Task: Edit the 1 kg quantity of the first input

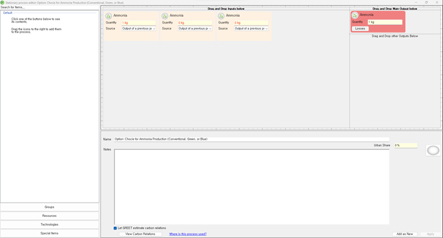Action: [139, 22]
